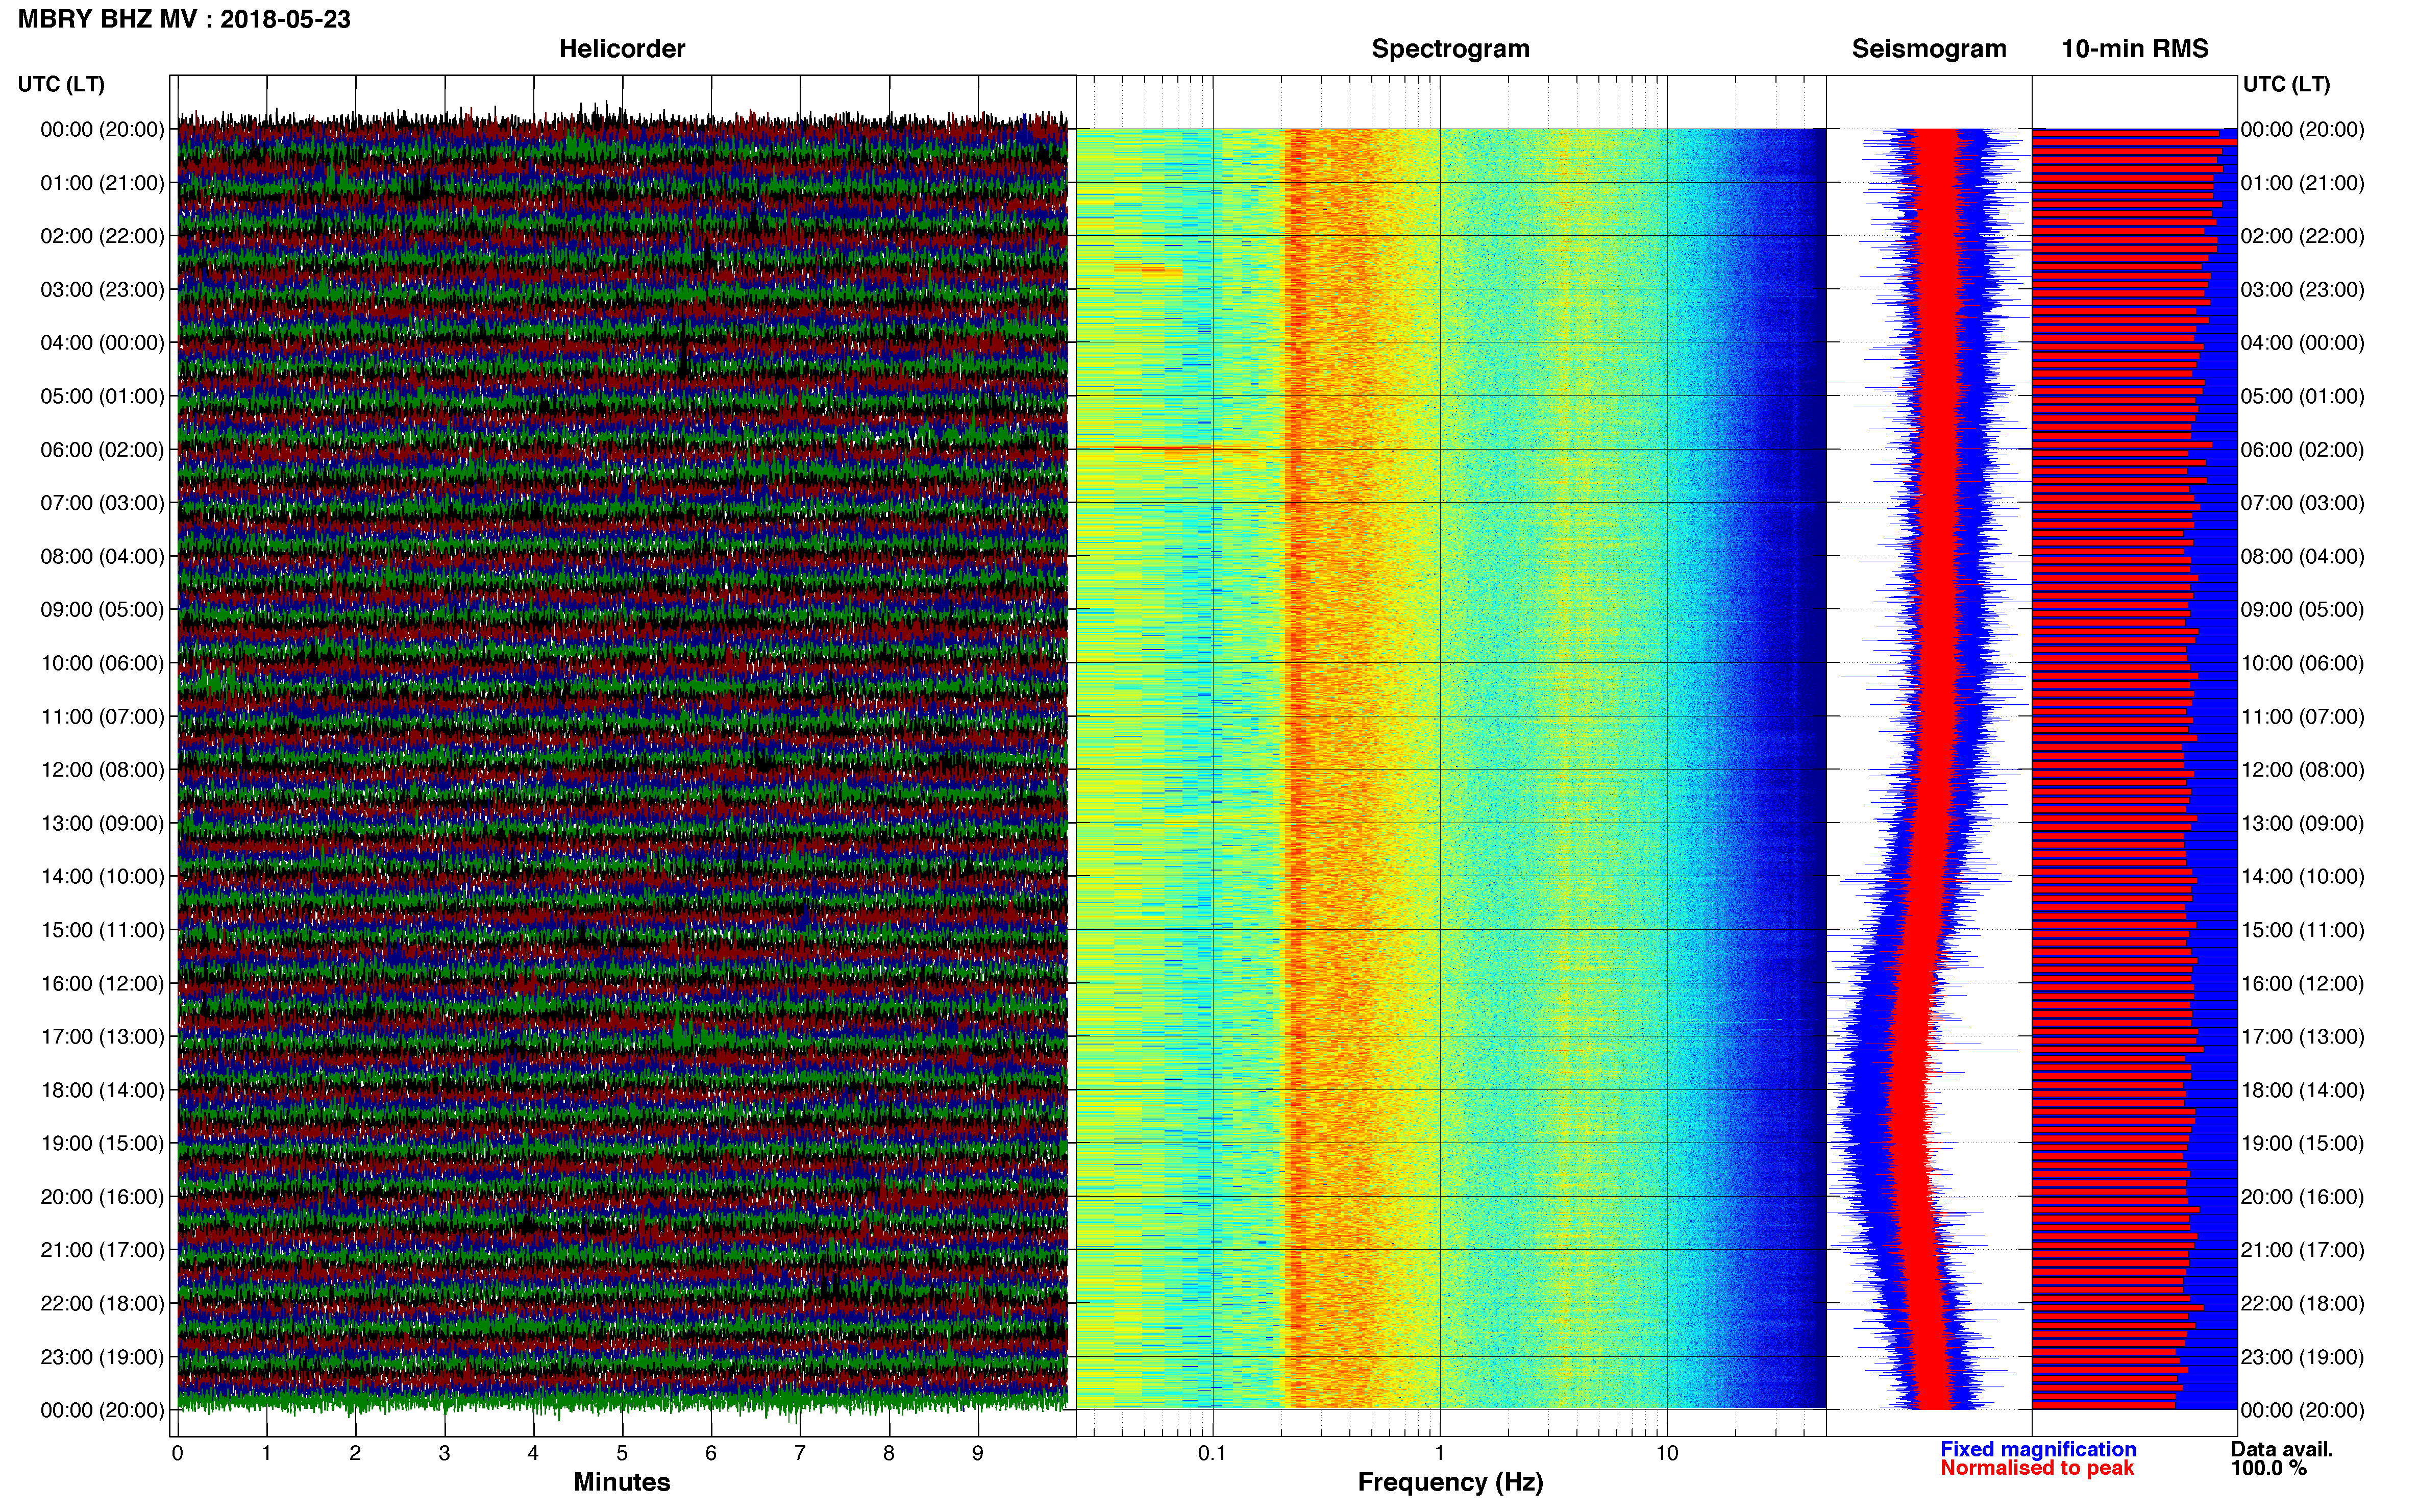Screen dimensions: 2419x1512
Task: Select the 'Normalised to peak' legend text
Action: point(2037,1468)
